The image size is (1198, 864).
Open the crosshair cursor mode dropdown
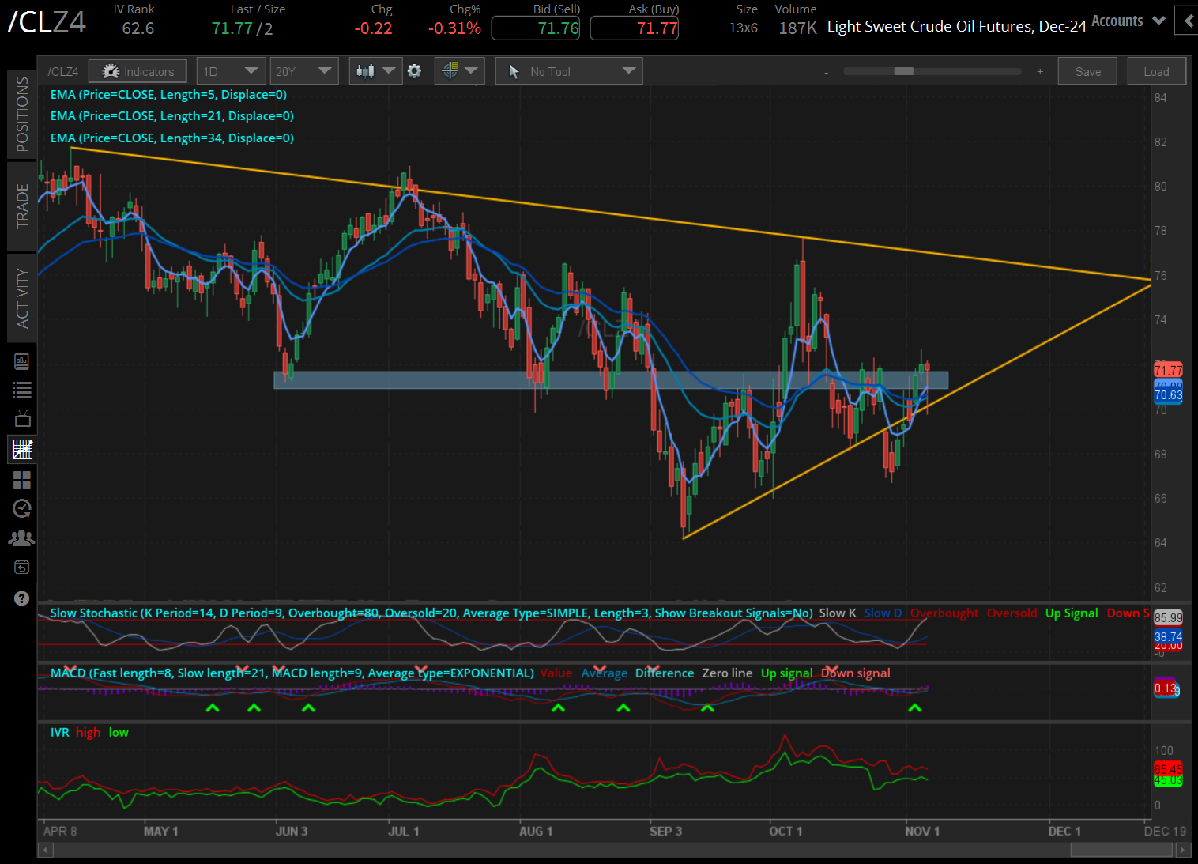460,71
